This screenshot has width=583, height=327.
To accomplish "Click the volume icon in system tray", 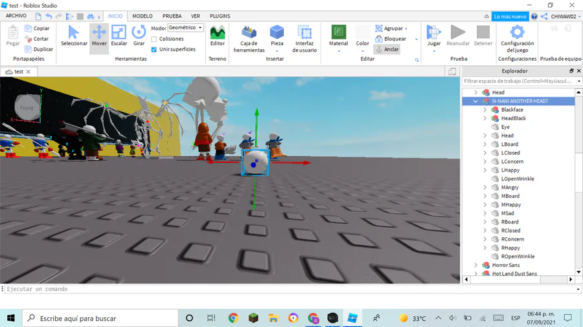I will (453, 318).
